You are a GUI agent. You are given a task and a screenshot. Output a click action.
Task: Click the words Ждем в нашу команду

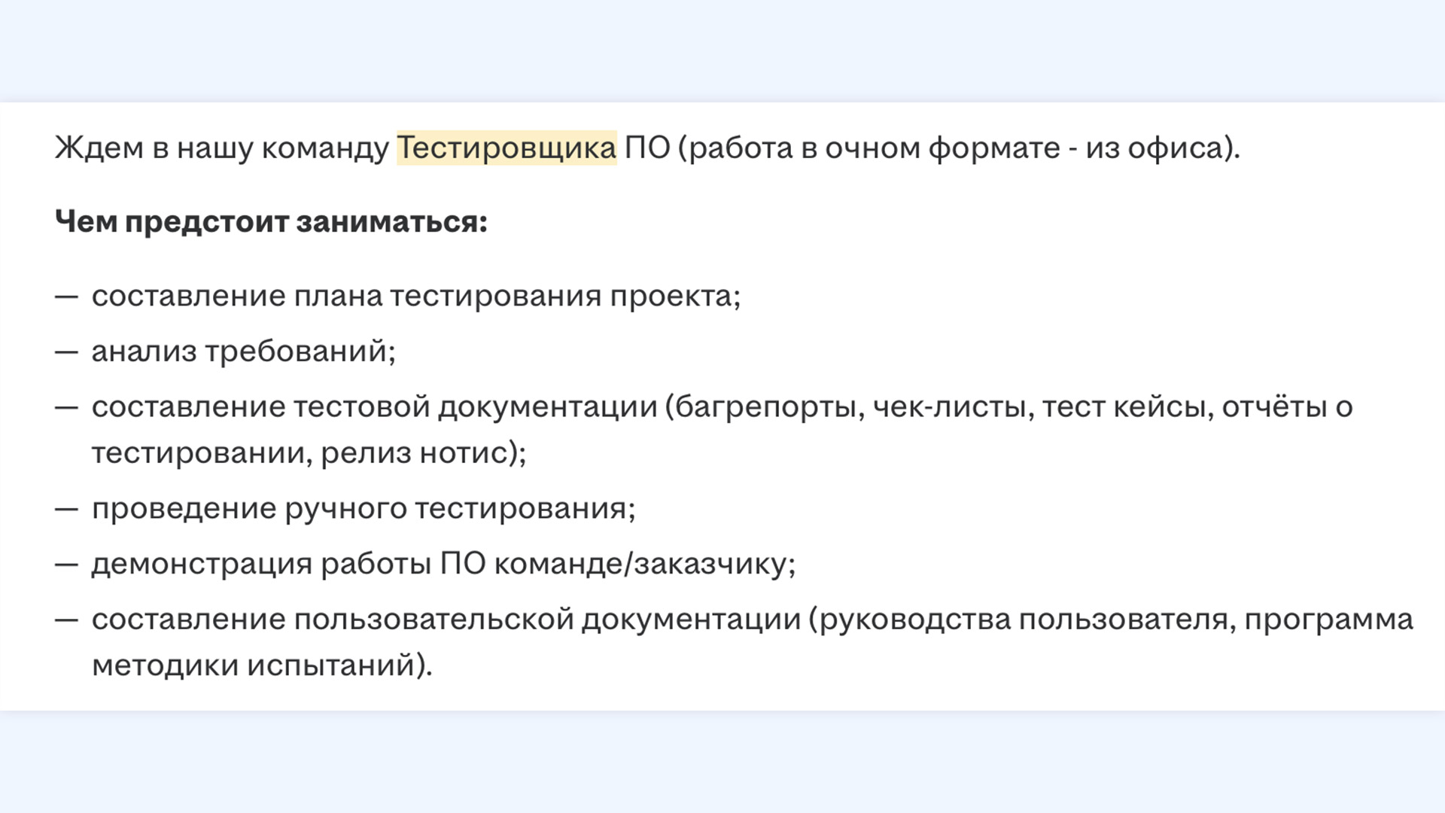(222, 148)
